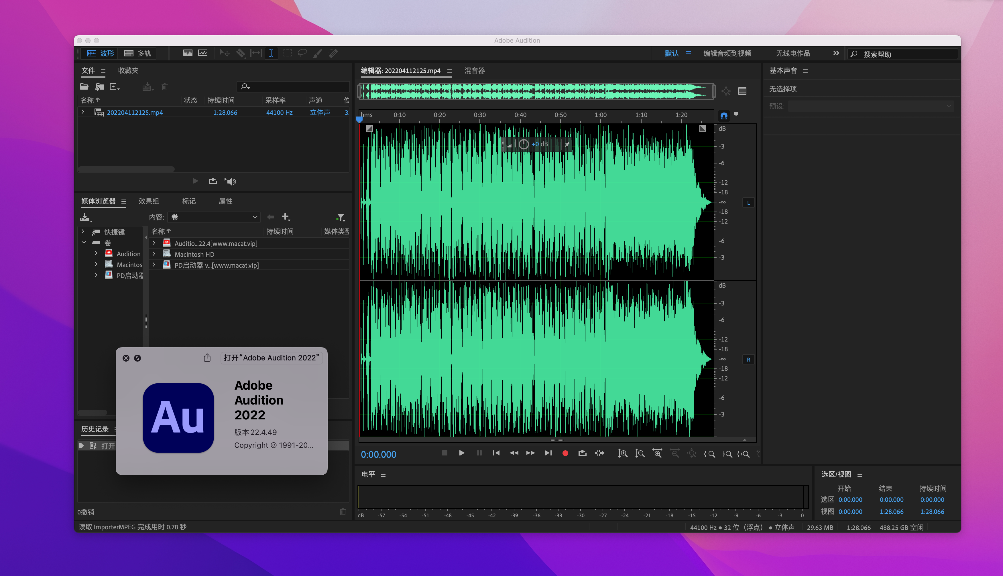This screenshot has width=1003, height=576.
Task: Select the Marquee Selection tool
Action: tap(287, 53)
